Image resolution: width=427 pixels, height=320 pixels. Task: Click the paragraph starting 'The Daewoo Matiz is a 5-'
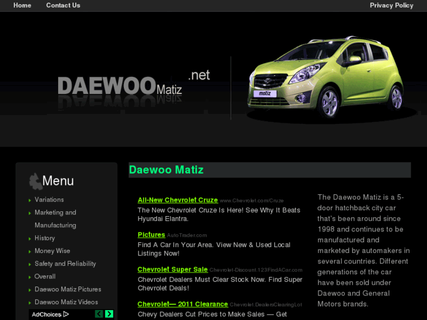[364, 251]
